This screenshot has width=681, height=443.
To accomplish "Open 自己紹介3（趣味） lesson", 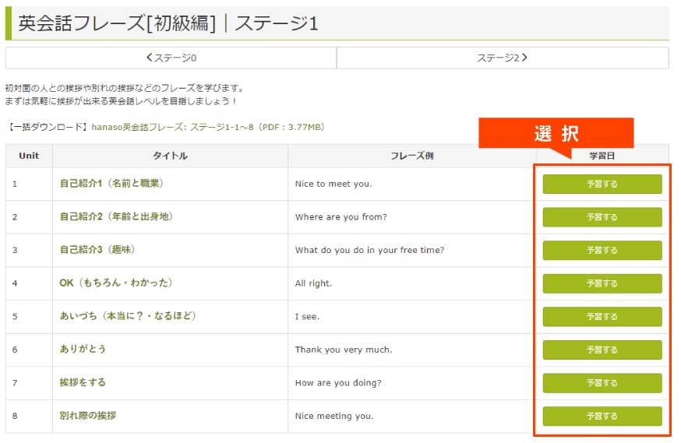I will pyautogui.click(x=97, y=250).
